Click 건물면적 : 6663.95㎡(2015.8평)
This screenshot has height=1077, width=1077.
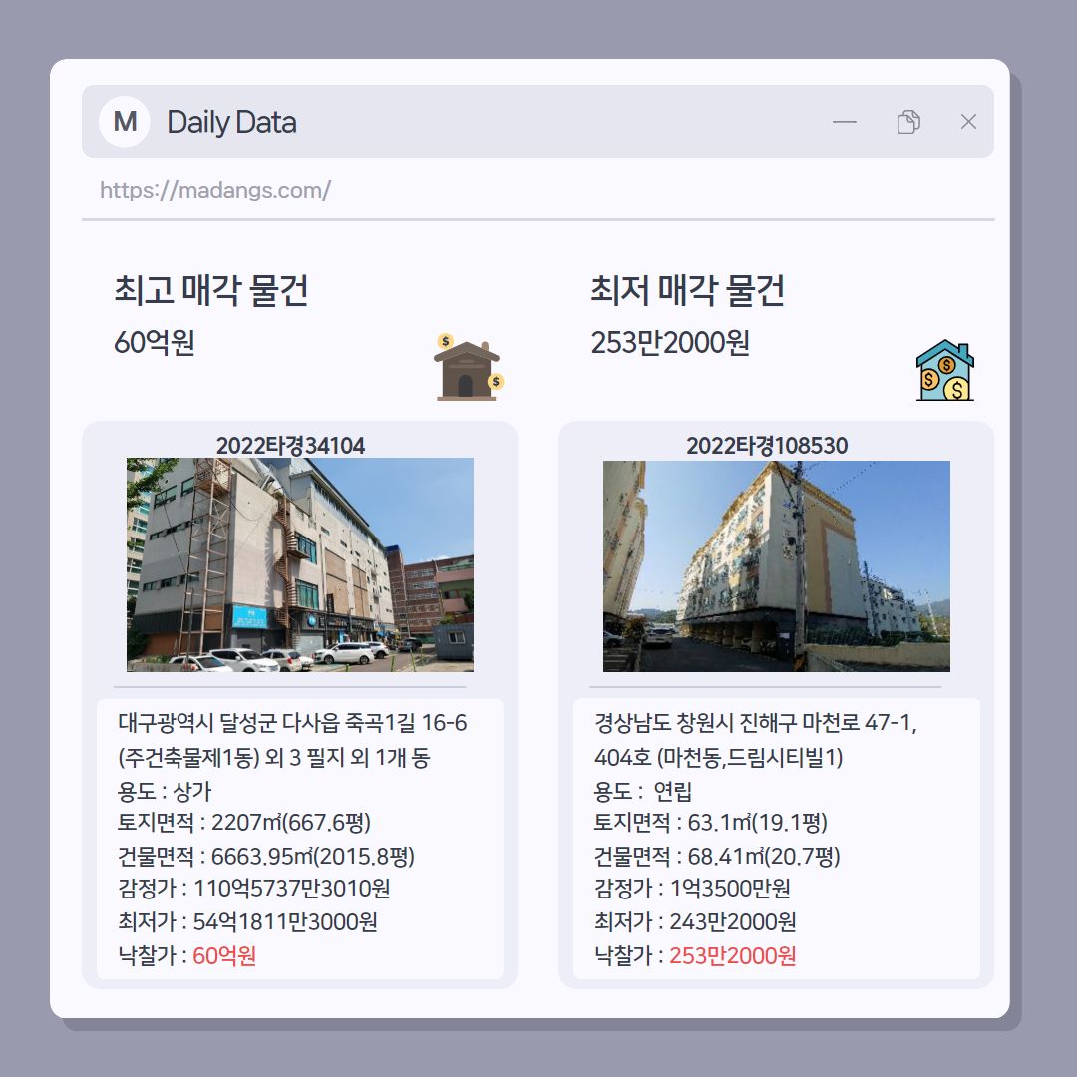tap(266, 856)
